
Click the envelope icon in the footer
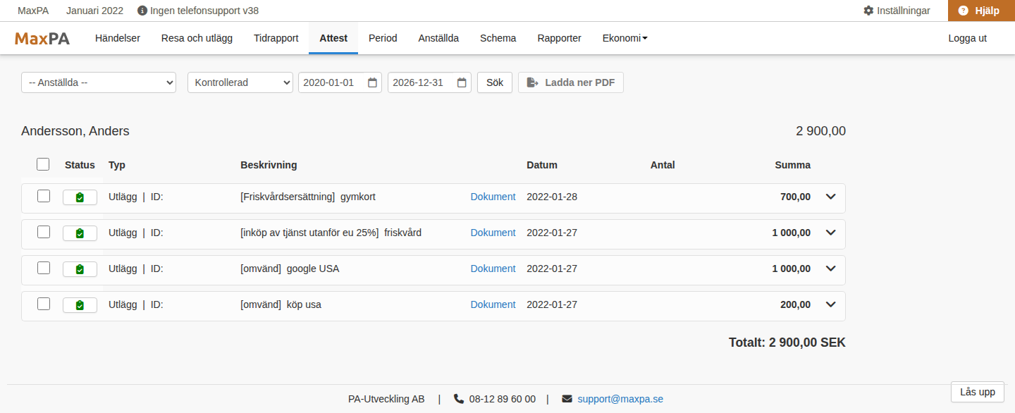point(567,399)
